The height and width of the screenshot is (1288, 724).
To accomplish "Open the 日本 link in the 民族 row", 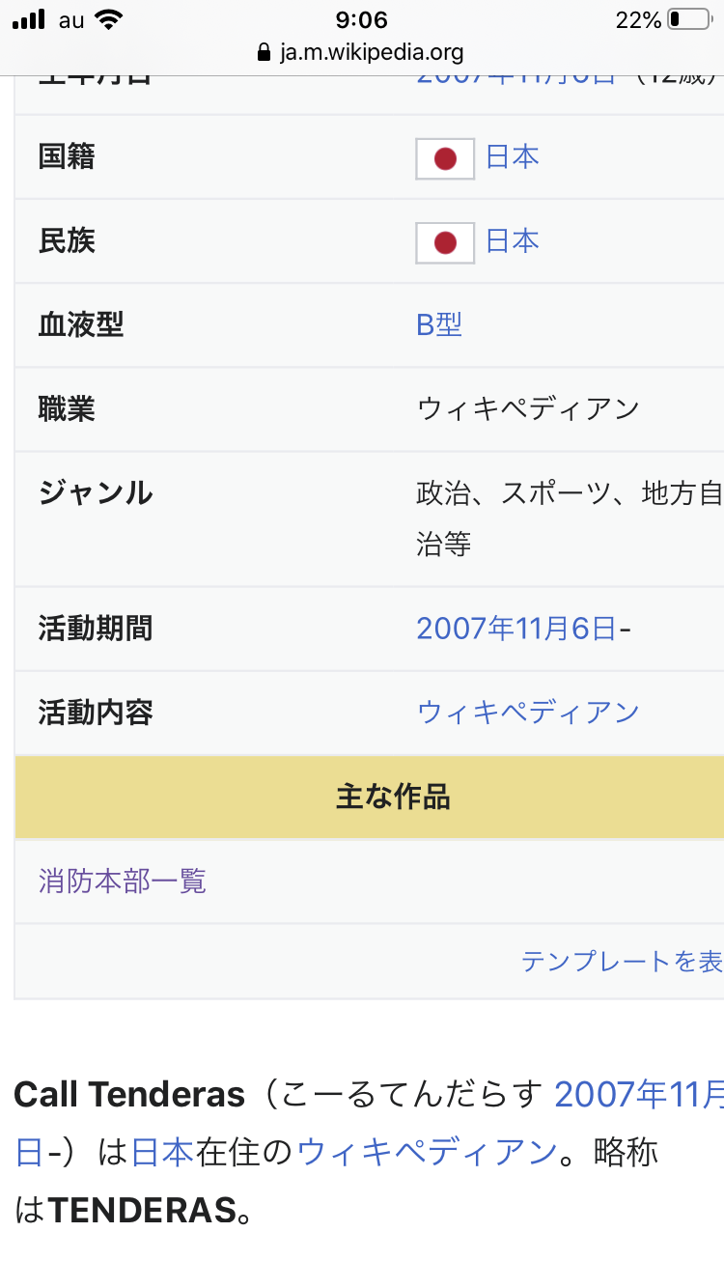I will pos(512,241).
